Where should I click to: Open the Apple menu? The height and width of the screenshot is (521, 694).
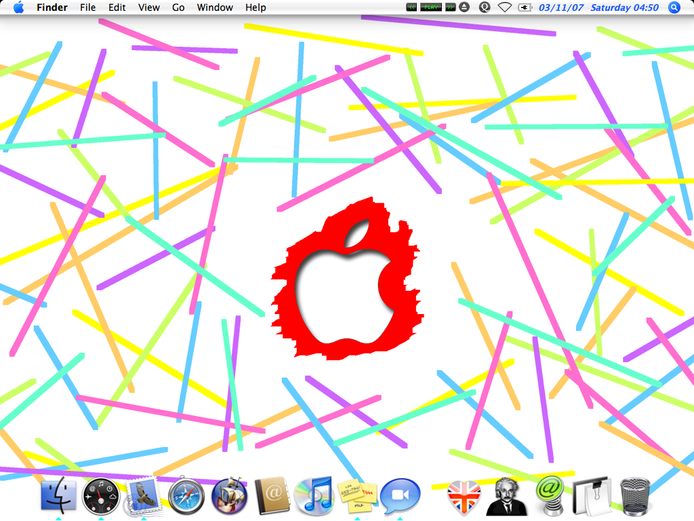[x=18, y=7]
